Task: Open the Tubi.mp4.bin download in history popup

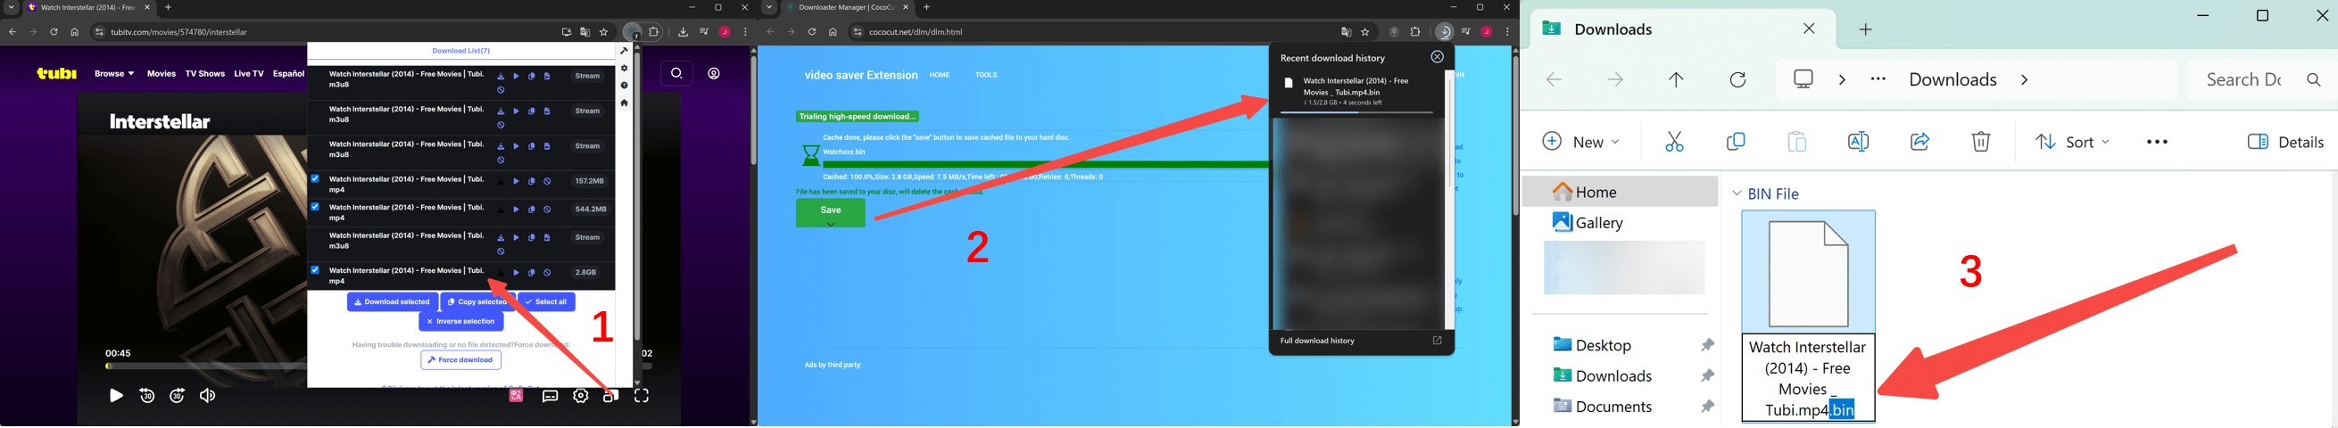Action: [1357, 92]
